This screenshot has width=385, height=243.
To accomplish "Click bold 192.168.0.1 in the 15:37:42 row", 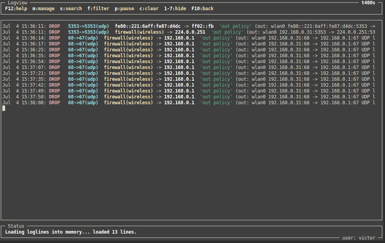I will pyautogui.click(x=179, y=85).
